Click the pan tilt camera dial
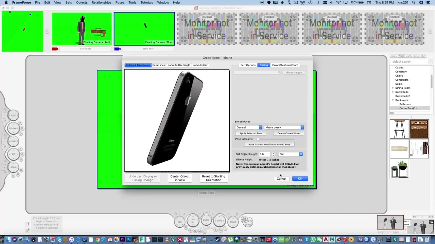This screenshot has height=244, width=435. pos(193,221)
